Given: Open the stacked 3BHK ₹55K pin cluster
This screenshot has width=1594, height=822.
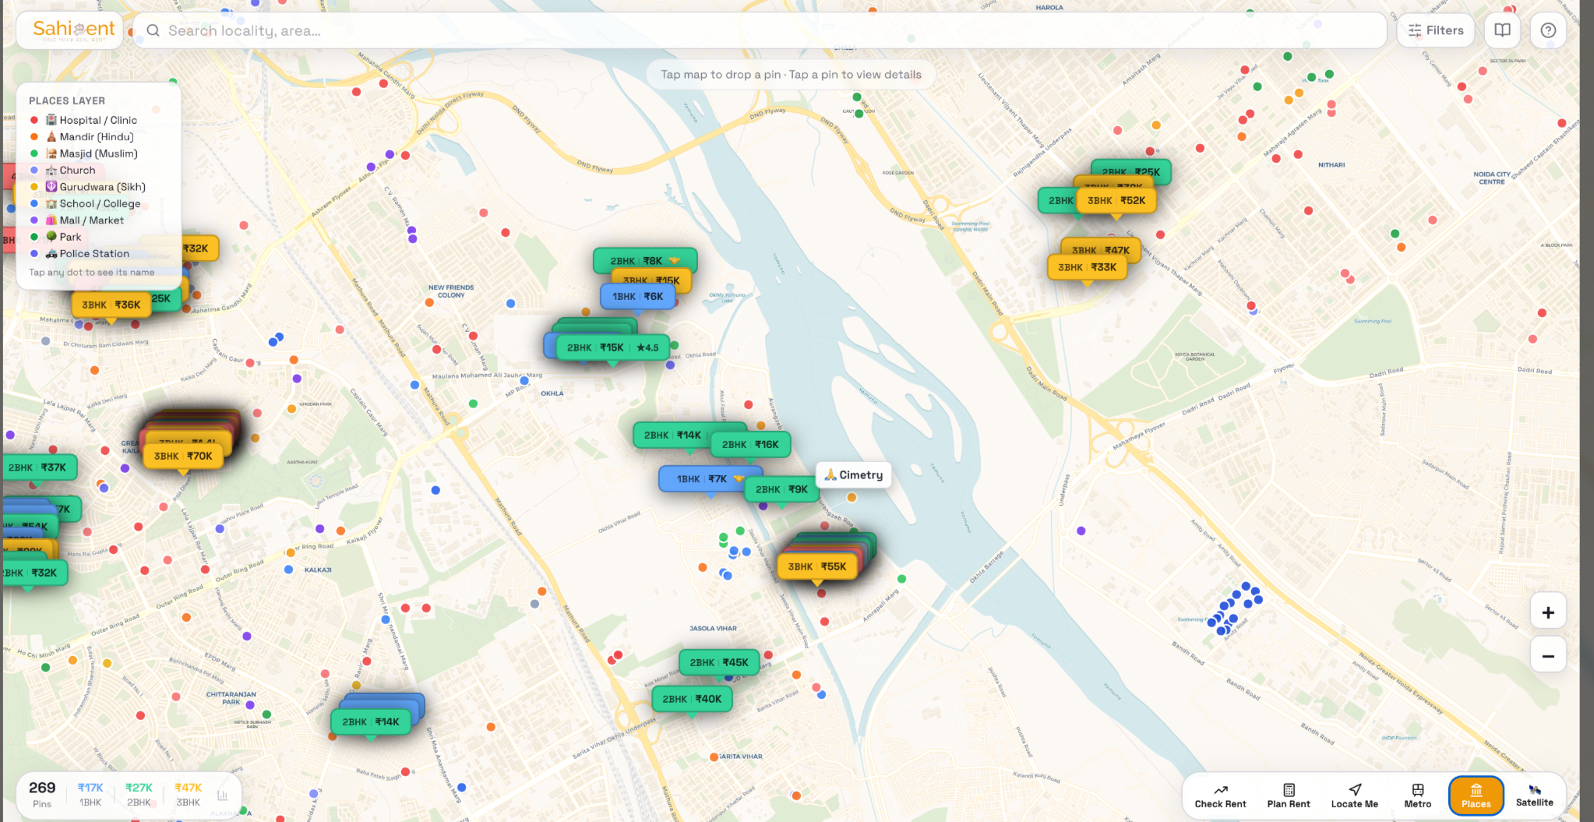Looking at the screenshot, I should coord(816,566).
